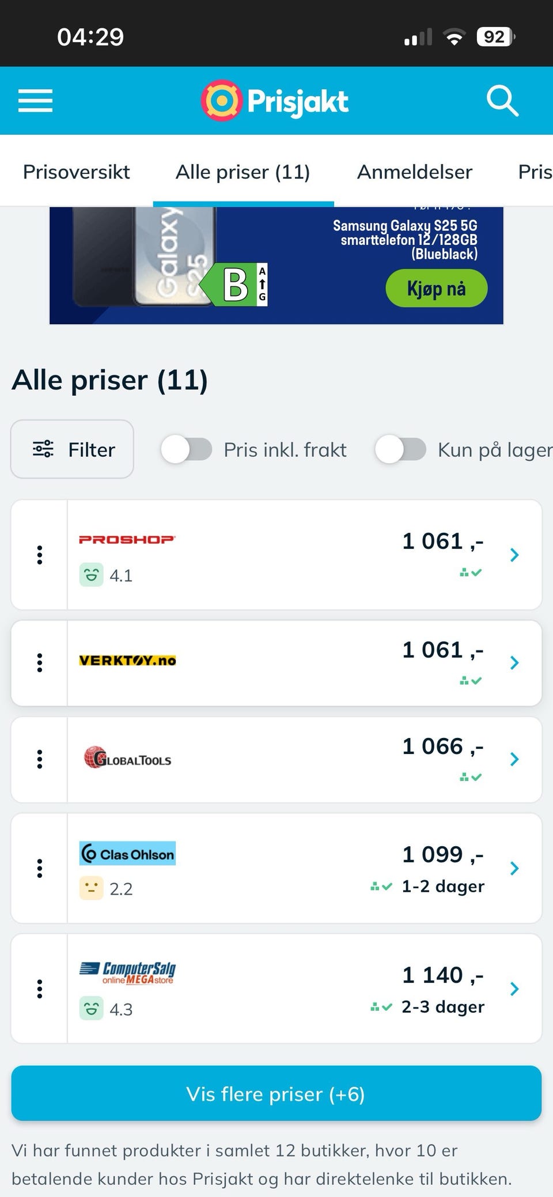This screenshot has height=1197, width=553.
Task: Open the hamburger menu
Action: click(x=35, y=101)
